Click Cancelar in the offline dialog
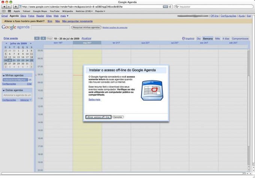 (x=118, y=117)
